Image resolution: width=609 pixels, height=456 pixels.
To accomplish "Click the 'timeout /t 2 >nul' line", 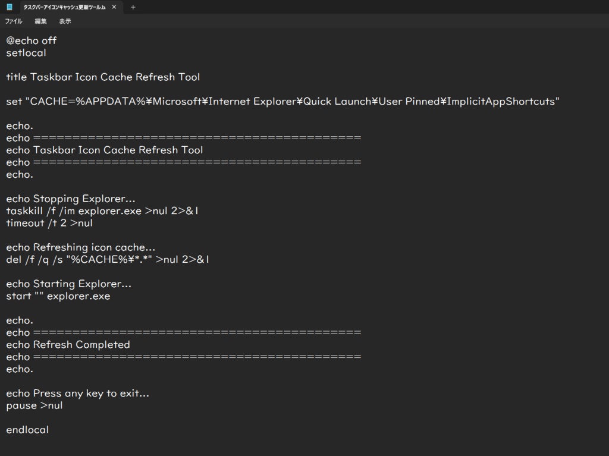I will (x=49, y=223).
